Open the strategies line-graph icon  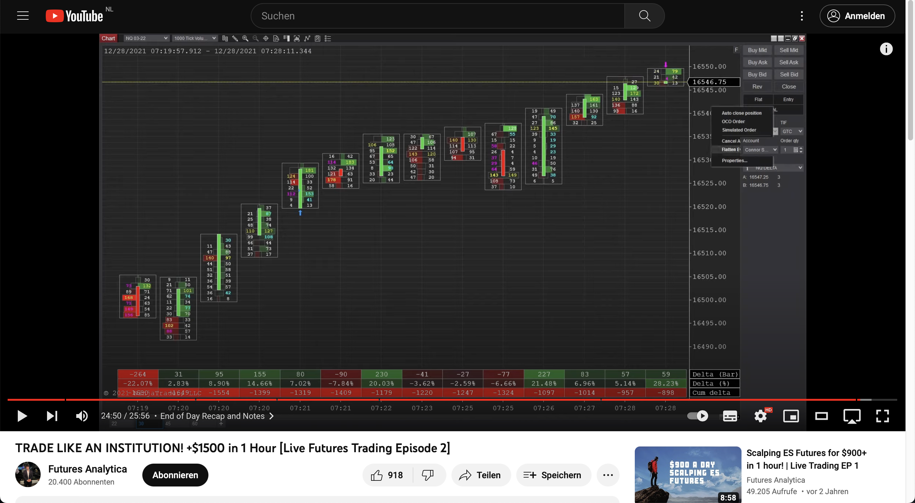click(307, 38)
